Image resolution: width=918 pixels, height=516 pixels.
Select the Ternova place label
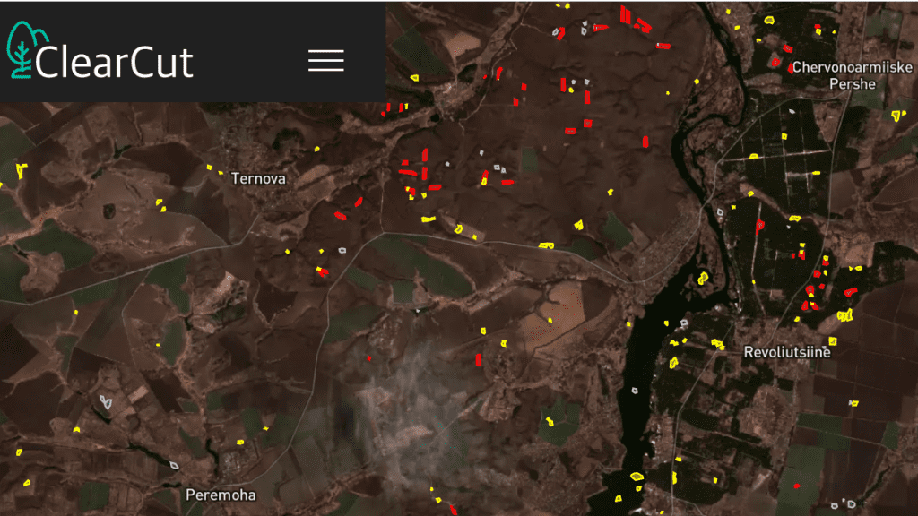click(x=258, y=178)
